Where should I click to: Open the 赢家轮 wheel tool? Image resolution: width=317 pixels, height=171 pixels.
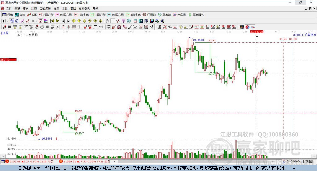click(x=164, y=15)
